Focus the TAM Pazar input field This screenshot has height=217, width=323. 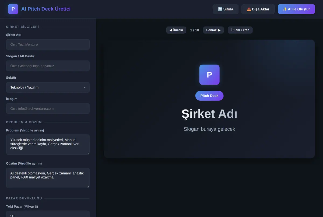tap(48, 214)
